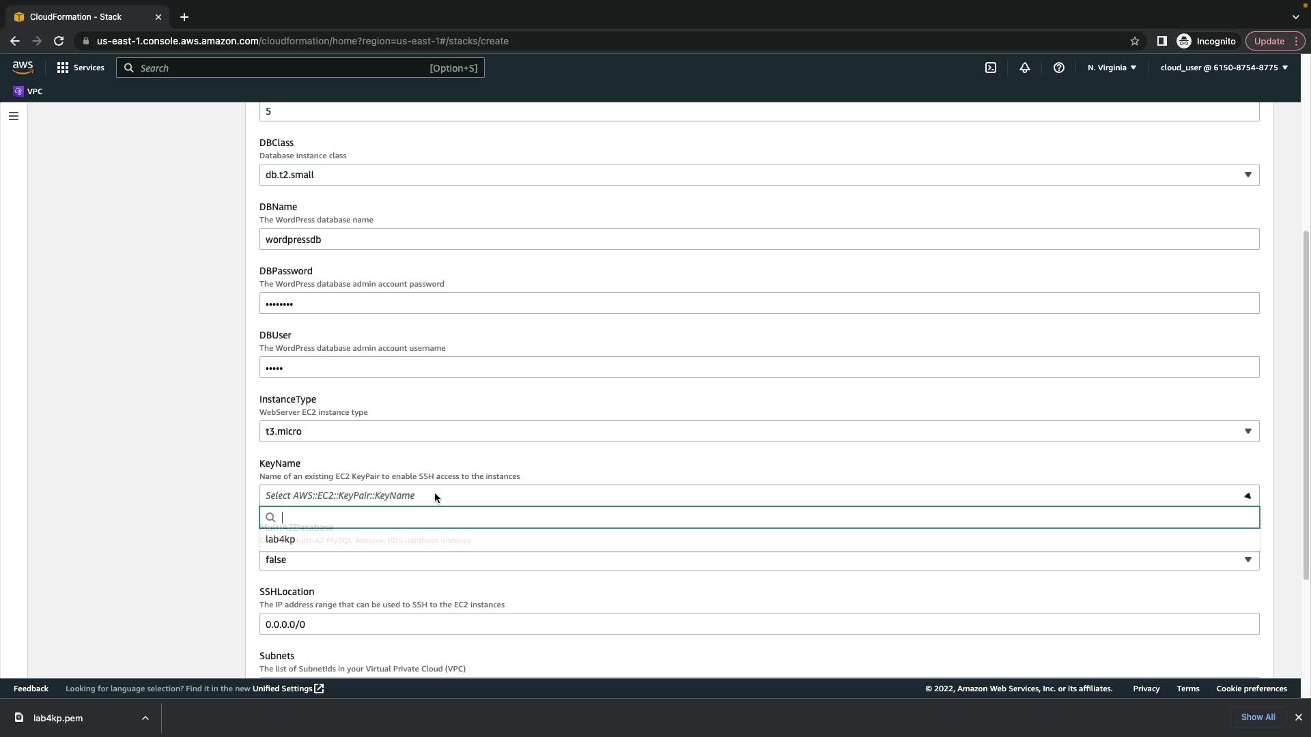Open the cloud_user account menu
The width and height of the screenshot is (1311, 737).
click(x=1224, y=68)
